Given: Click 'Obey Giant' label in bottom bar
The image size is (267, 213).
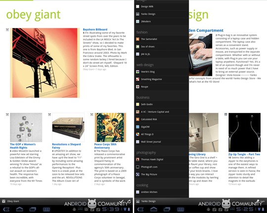Looking at the screenshot, I should [13, 201].
